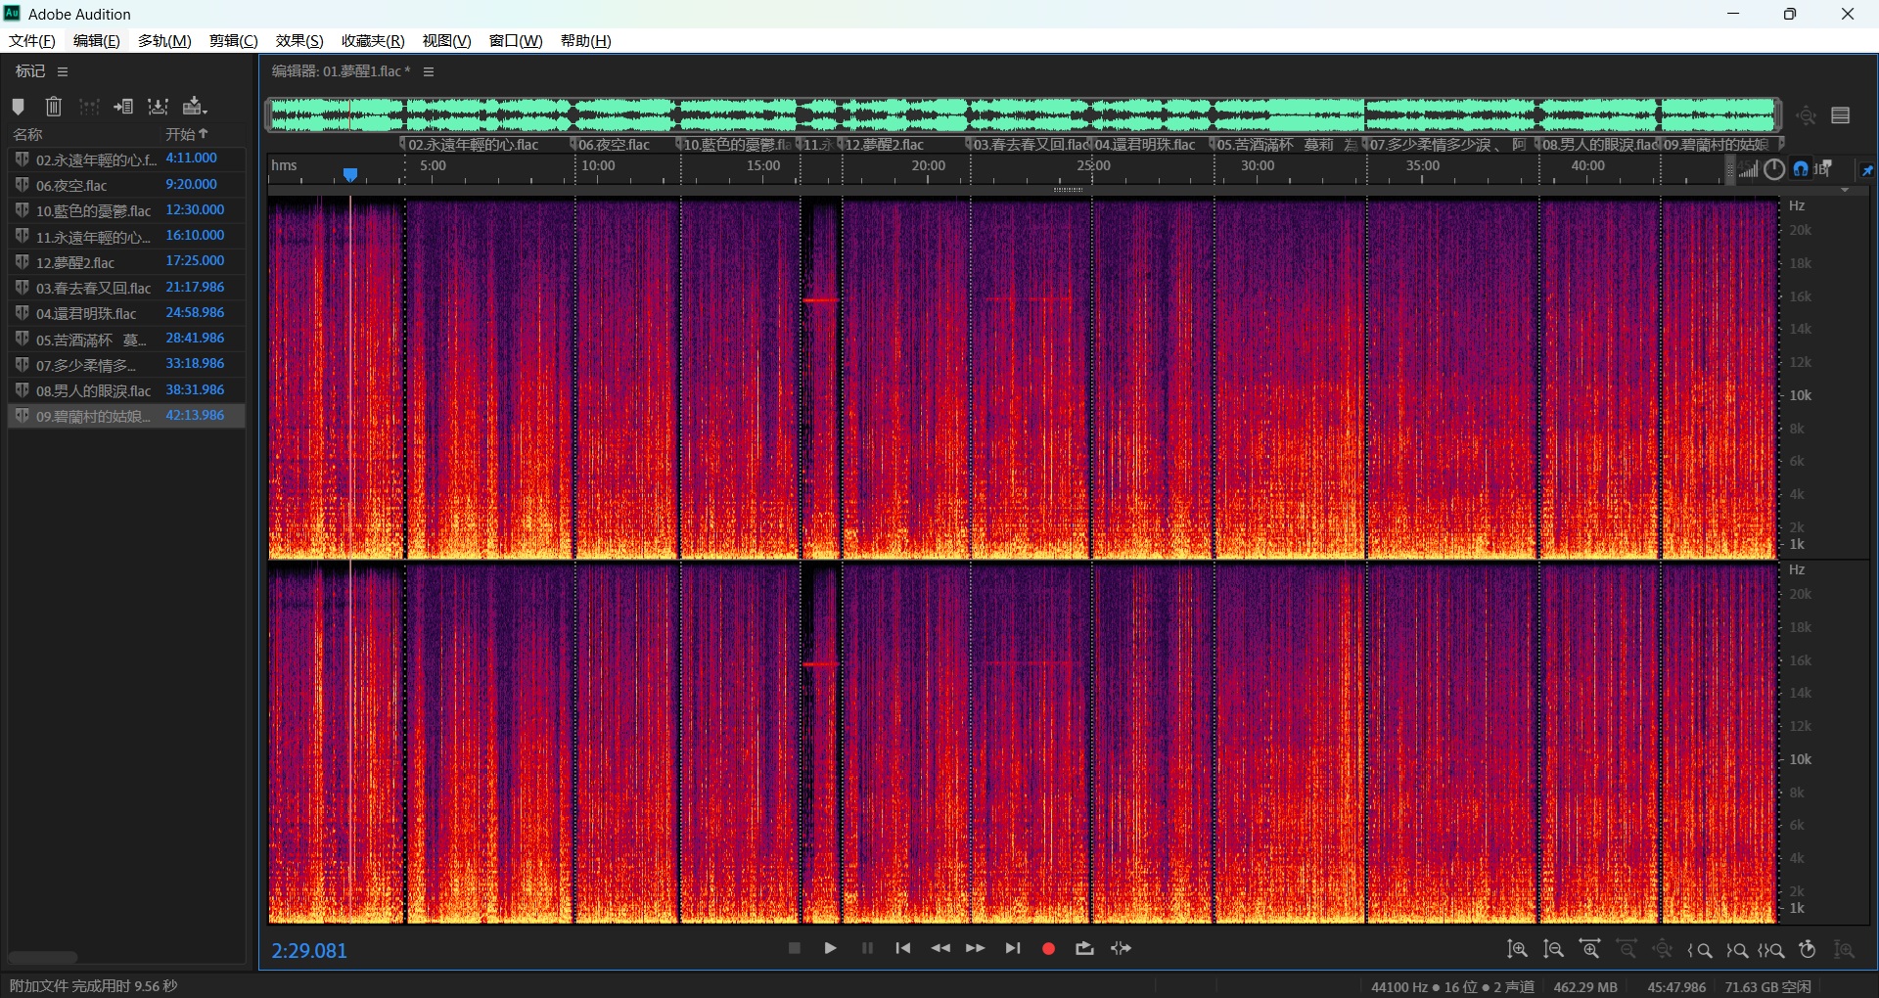Open the 多轨(M) menu
The image size is (1879, 998).
pyautogui.click(x=164, y=40)
